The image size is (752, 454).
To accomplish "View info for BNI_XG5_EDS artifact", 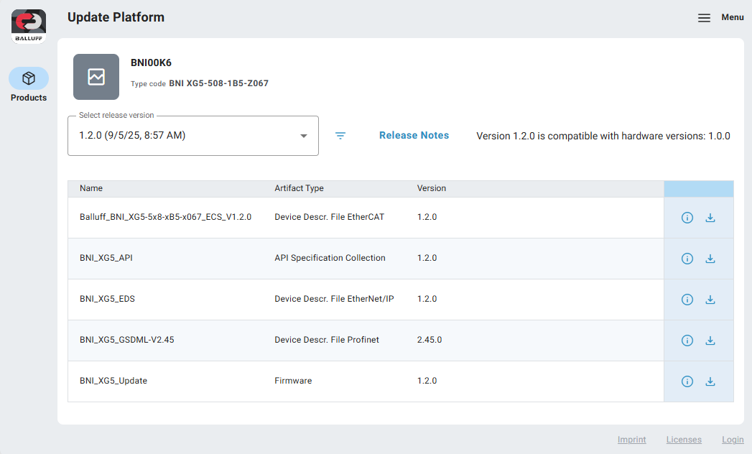I will (x=687, y=300).
